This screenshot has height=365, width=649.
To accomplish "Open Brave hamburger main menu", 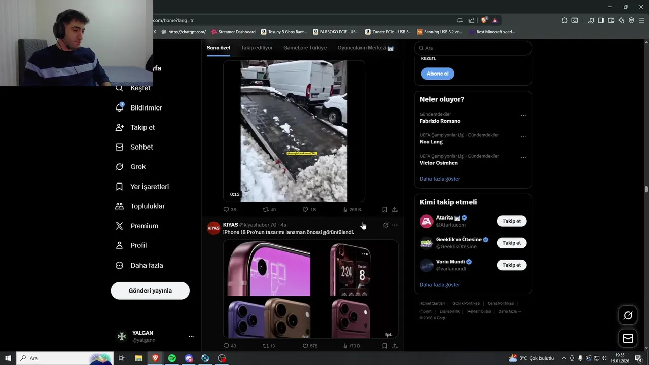I will click(x=641, y=20).
